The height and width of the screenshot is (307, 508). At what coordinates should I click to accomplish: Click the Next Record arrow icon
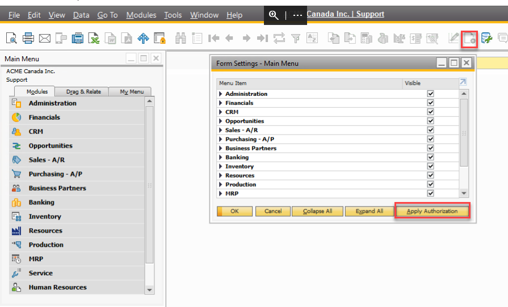coord(246,38)
